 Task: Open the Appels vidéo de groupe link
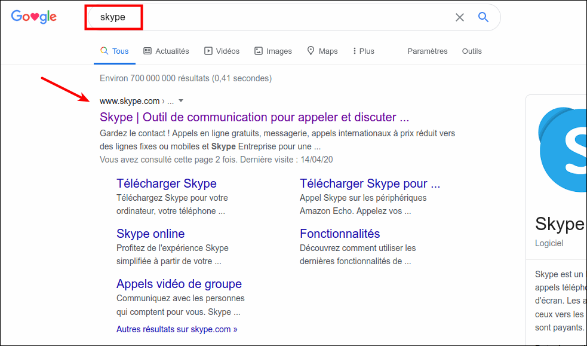[179, 284]
